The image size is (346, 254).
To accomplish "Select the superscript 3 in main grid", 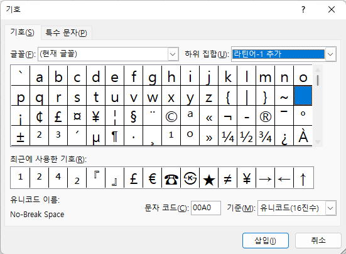I will [x=58, y=136].
